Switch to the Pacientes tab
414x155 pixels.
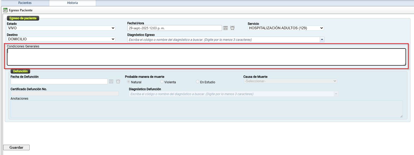click(25, 3)
